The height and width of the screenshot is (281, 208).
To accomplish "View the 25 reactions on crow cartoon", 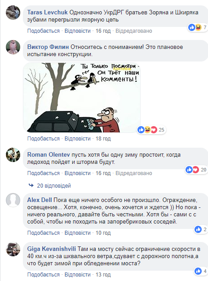I will point(151,130).
